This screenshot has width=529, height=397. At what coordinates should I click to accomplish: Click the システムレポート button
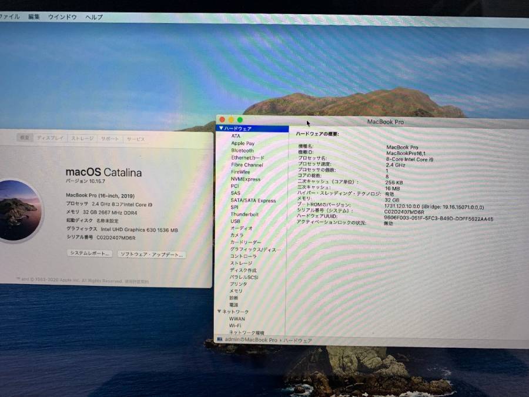pos(90,253)
